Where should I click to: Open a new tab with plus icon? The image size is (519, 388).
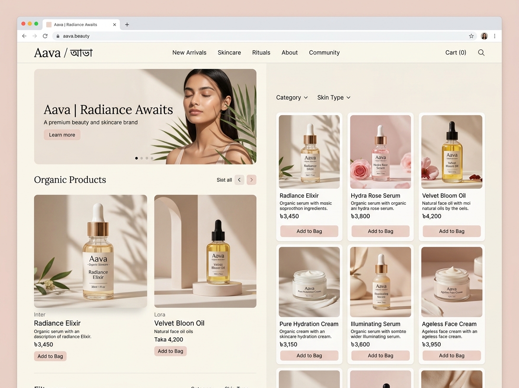(127, 25)
